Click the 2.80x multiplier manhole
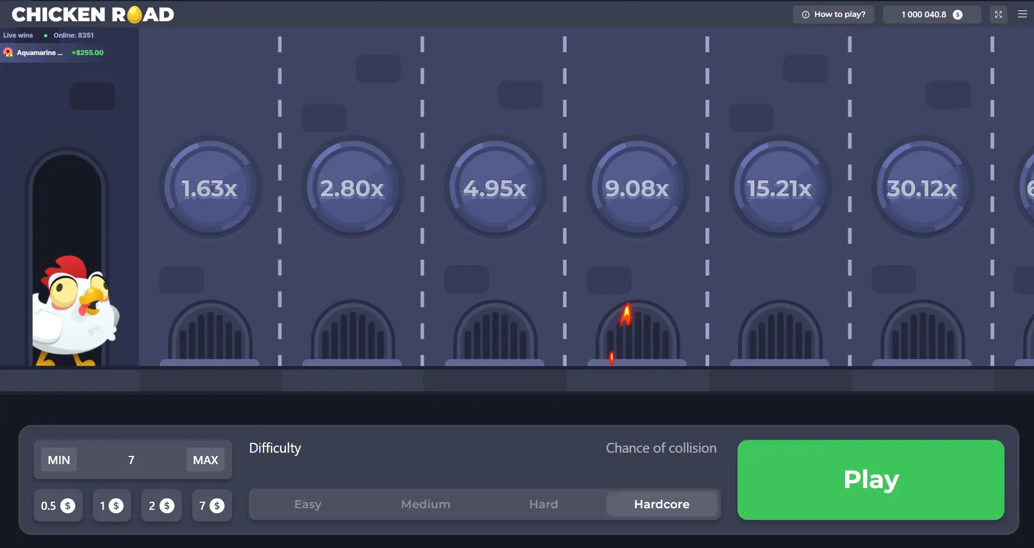The image size is (1034, 548). click(x=352, y=187)
